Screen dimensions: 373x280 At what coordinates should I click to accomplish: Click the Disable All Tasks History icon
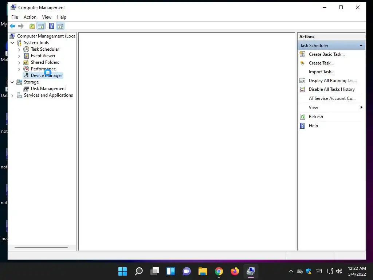tap(302, 90)
